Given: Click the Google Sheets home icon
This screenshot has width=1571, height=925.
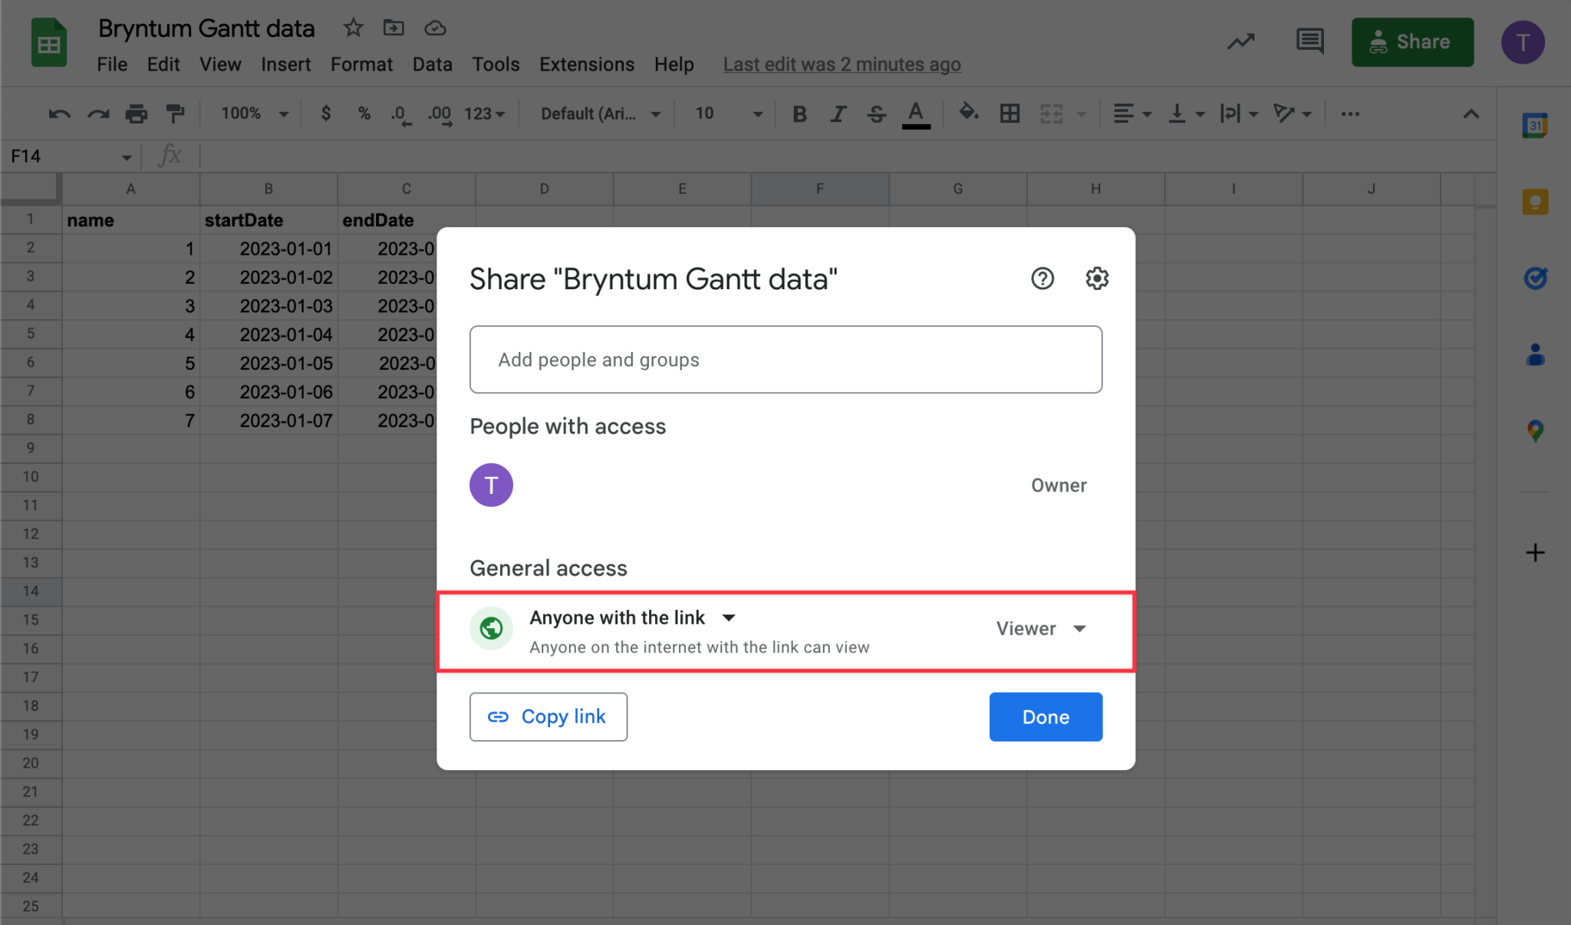Looking at the screenshot, I should point(49,43).
